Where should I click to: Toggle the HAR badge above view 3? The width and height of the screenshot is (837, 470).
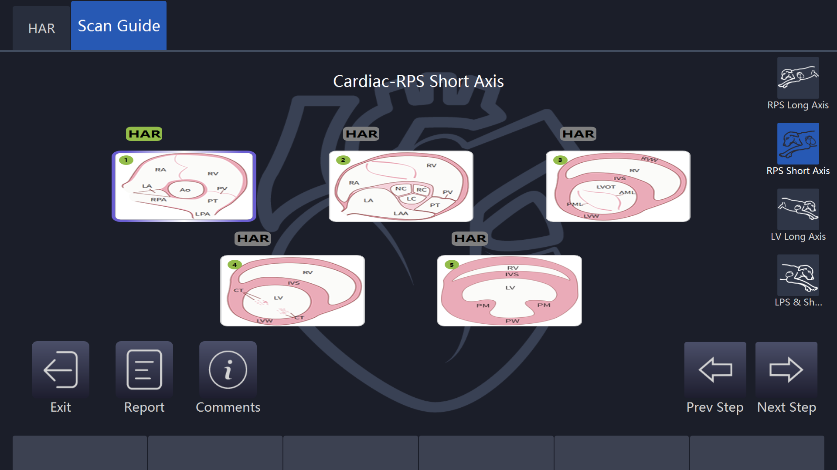pyautogui.click(x=578, y=134)
